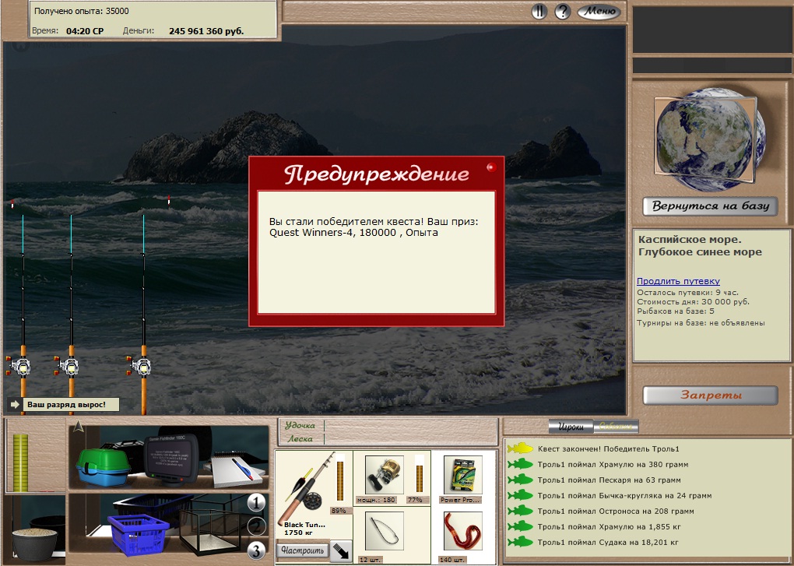Open the world globe map
Image resolution: width=794 pixels, height=566 pixels.
click(709, 139)
